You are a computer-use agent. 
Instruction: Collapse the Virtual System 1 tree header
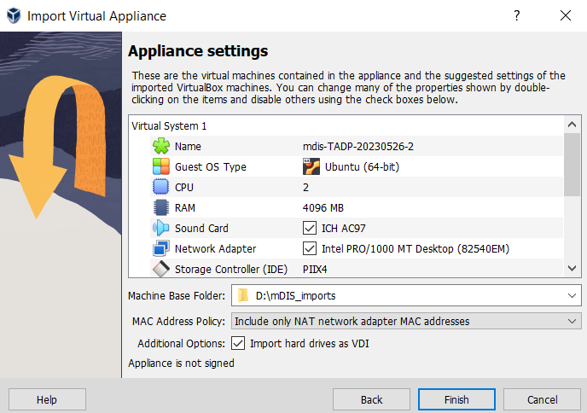pyautogui.click(x=169, y=125)
